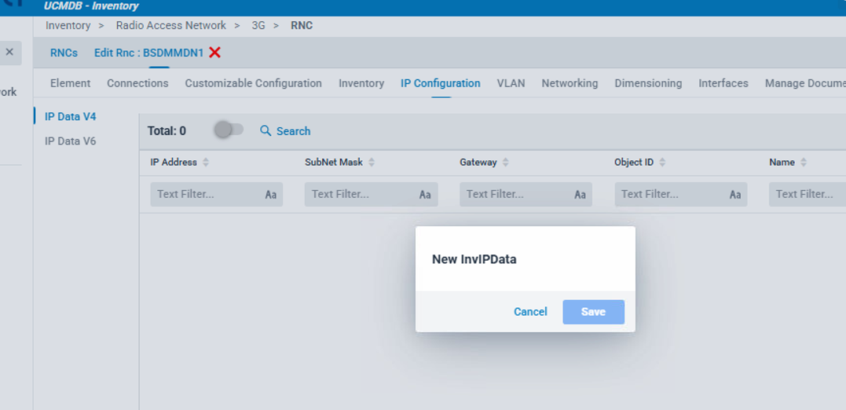The width and height of the screenshot is (846, 410).
Task: Go to Radio Access Network breadcrumb
Action: 170,25
